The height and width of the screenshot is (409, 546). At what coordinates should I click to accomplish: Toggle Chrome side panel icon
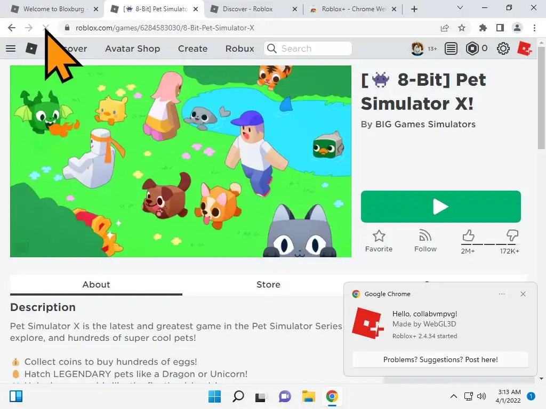500,28
